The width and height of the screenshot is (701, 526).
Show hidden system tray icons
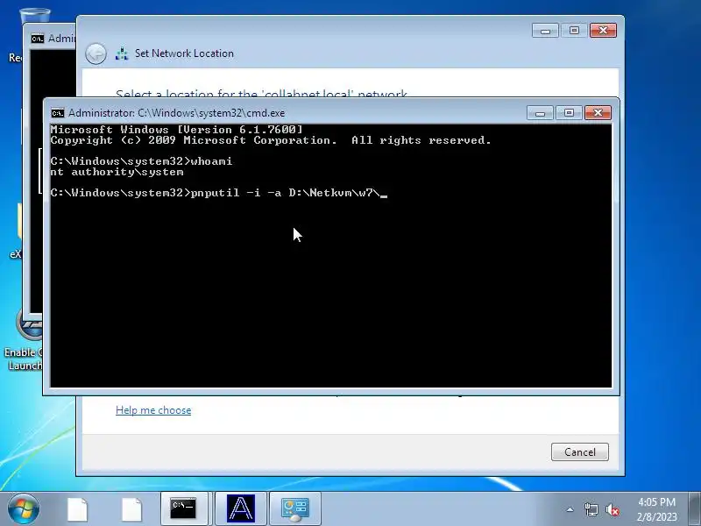point(570,509)
